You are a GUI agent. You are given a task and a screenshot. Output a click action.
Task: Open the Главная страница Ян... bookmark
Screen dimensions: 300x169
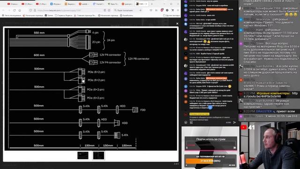click(x=85, y=15)
